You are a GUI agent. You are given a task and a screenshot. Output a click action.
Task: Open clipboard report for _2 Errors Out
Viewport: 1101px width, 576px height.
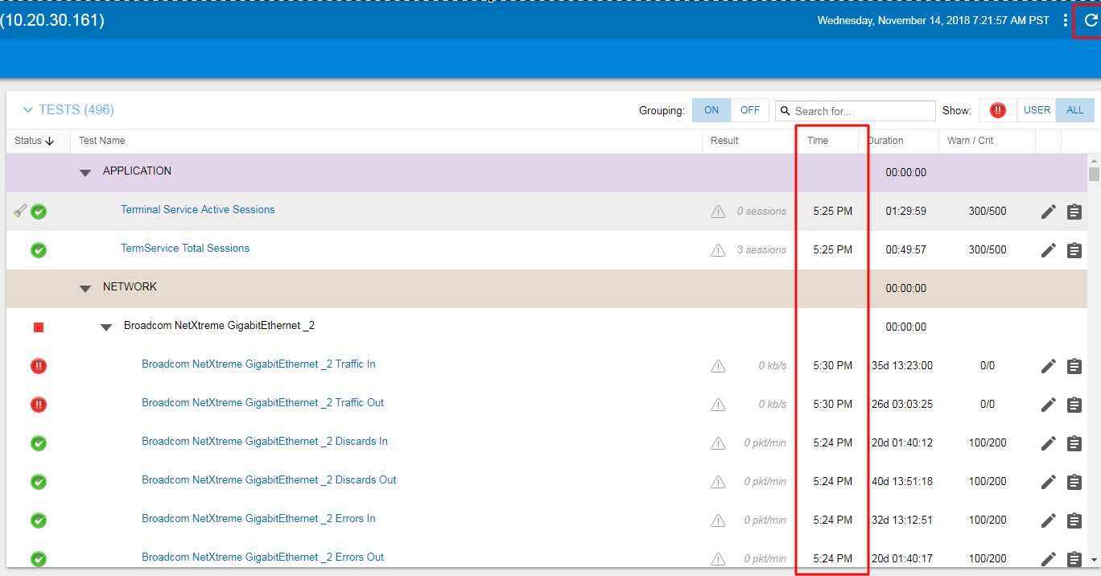(x=1074, y=559)
